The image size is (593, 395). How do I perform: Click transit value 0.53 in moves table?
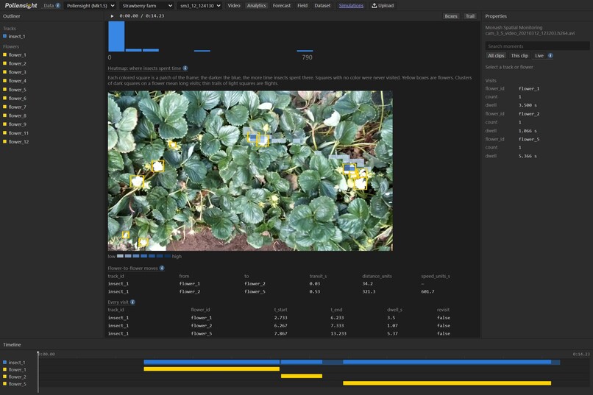tap(315, 291)
